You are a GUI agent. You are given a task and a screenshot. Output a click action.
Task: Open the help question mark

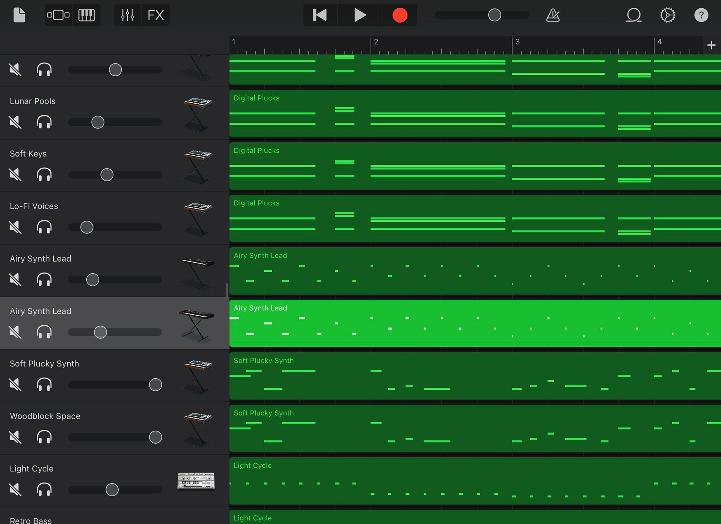tap(701, 15)
